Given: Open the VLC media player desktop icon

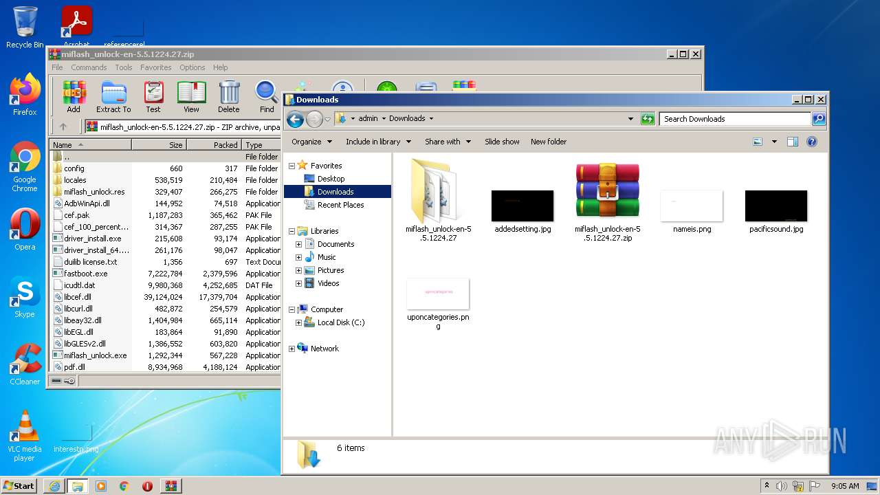Looking at the screenshot, I should (25, 436).
